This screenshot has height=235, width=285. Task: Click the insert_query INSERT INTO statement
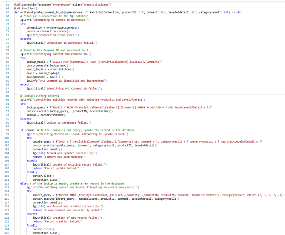[x=158, y=195]
